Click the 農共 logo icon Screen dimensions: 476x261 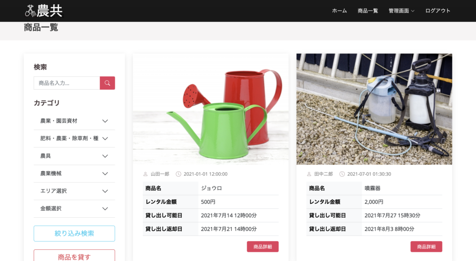pyautogui.click(x=30, y=10)
